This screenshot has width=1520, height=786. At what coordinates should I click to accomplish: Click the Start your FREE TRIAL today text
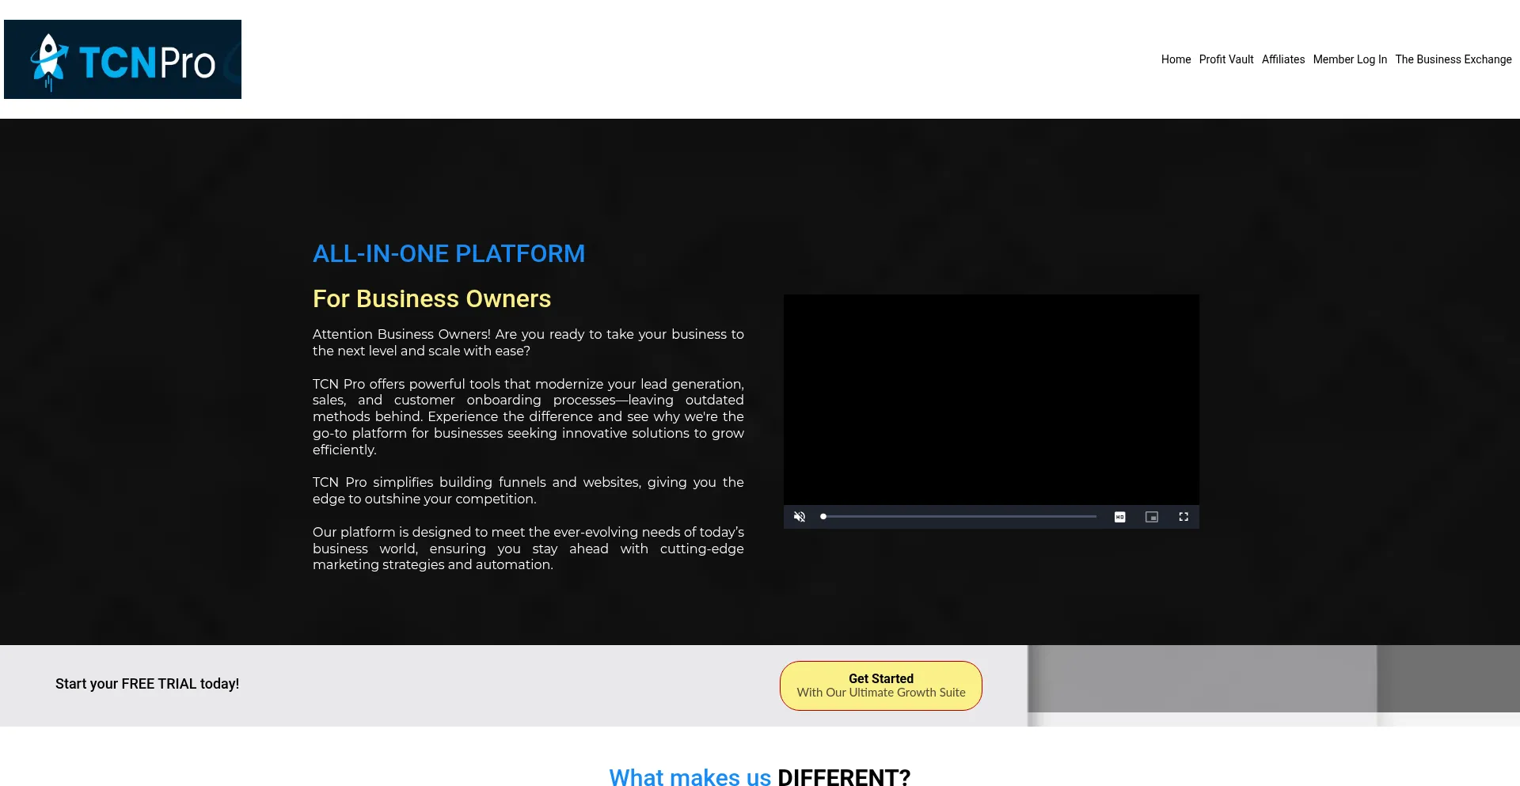click(147, 684)
